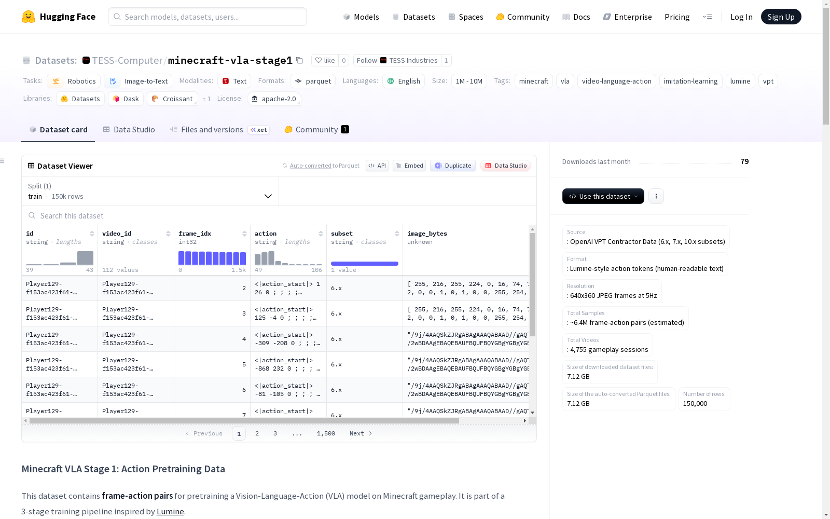Open Community in the top navigation
Viewport: 830px width, 519px height.
[x=523, y=17]
